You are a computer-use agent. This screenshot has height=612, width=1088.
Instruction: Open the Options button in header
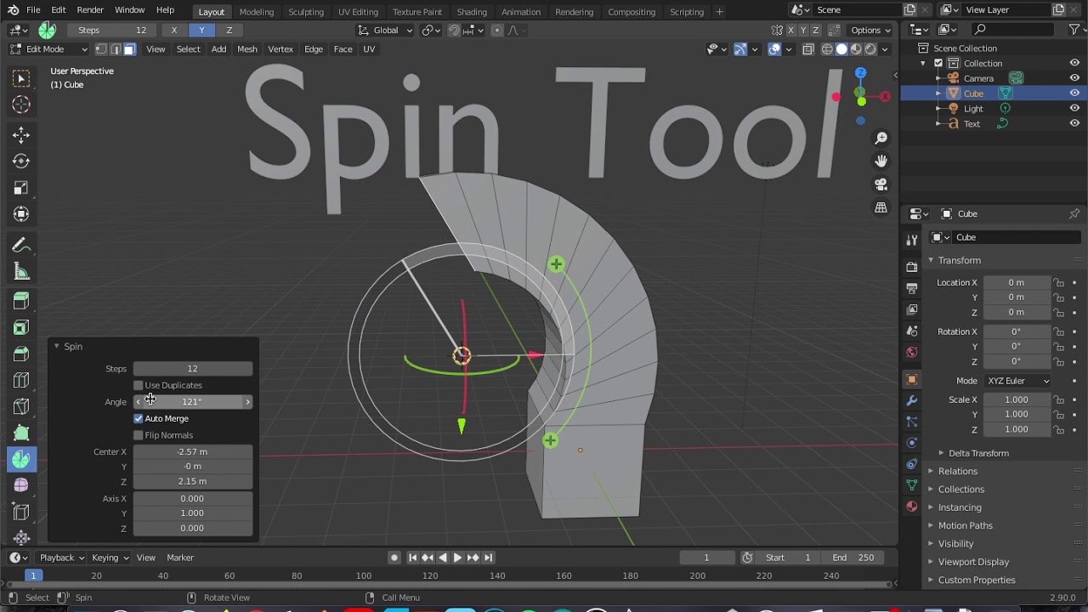coord(870,30)
